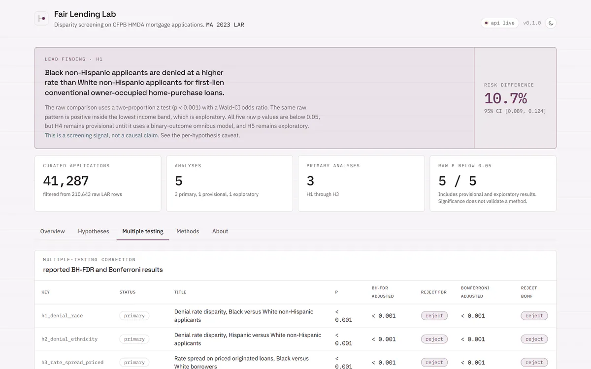
Task: Click the BH-FDR ADJUSTED column header
Action: (383, 292)
